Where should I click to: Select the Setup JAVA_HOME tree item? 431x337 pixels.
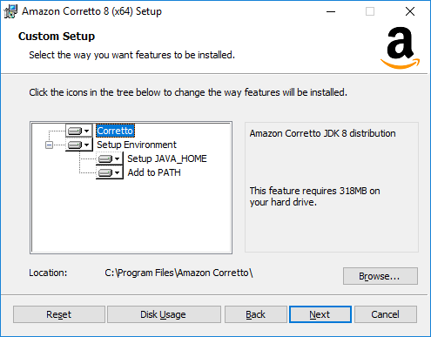click(x=167, y=158)
